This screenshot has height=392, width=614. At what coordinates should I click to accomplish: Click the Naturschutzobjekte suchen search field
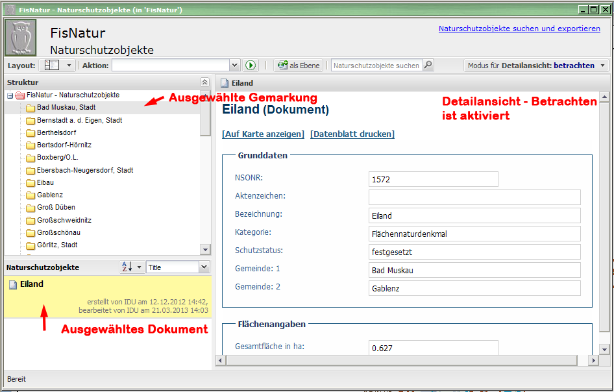coord(376,66)
